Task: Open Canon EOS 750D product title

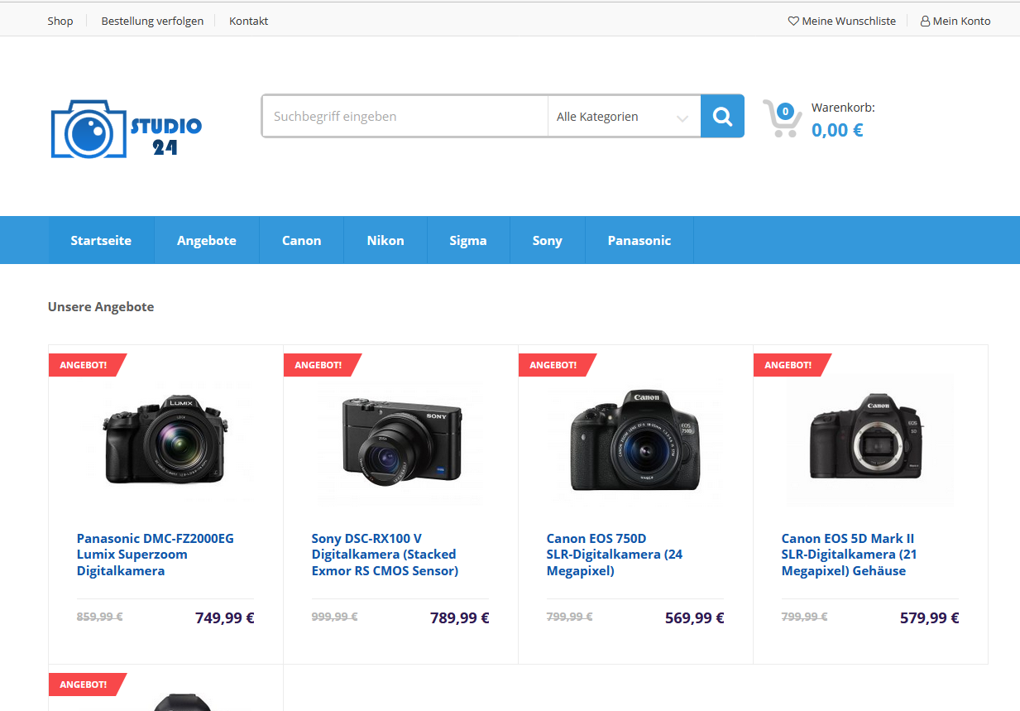Action: [615, 555]
